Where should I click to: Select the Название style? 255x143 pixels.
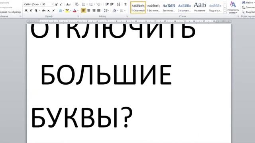(200, 7)
